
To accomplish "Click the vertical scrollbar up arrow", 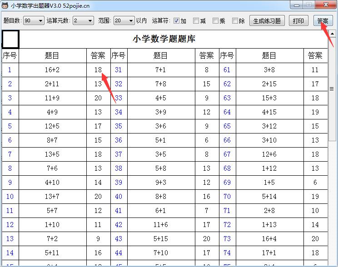I will pyautogui.click(x=332, y=34).
